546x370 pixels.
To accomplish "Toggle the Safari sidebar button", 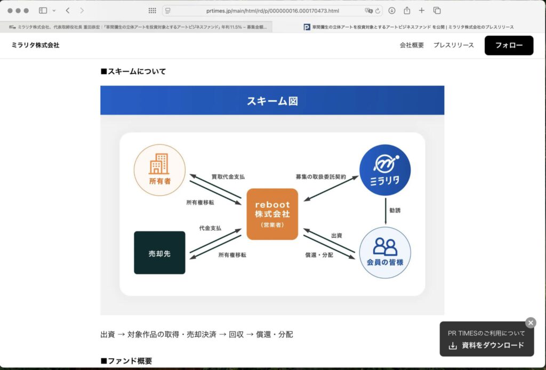I will pos(43,11).
